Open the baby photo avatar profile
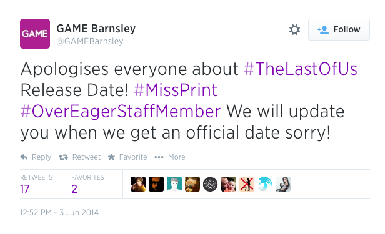The image size is (385, 234). pyautogui.click(x=229, y=184)
